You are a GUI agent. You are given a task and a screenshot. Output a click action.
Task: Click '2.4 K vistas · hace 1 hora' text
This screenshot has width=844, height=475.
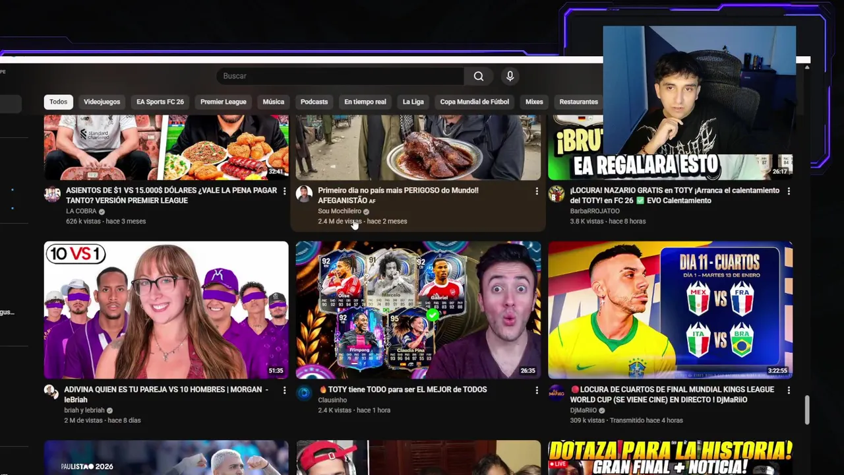354,410
